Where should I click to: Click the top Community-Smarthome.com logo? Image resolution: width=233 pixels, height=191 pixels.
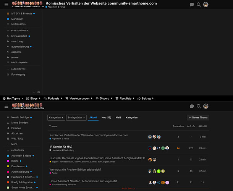(28, 5)
